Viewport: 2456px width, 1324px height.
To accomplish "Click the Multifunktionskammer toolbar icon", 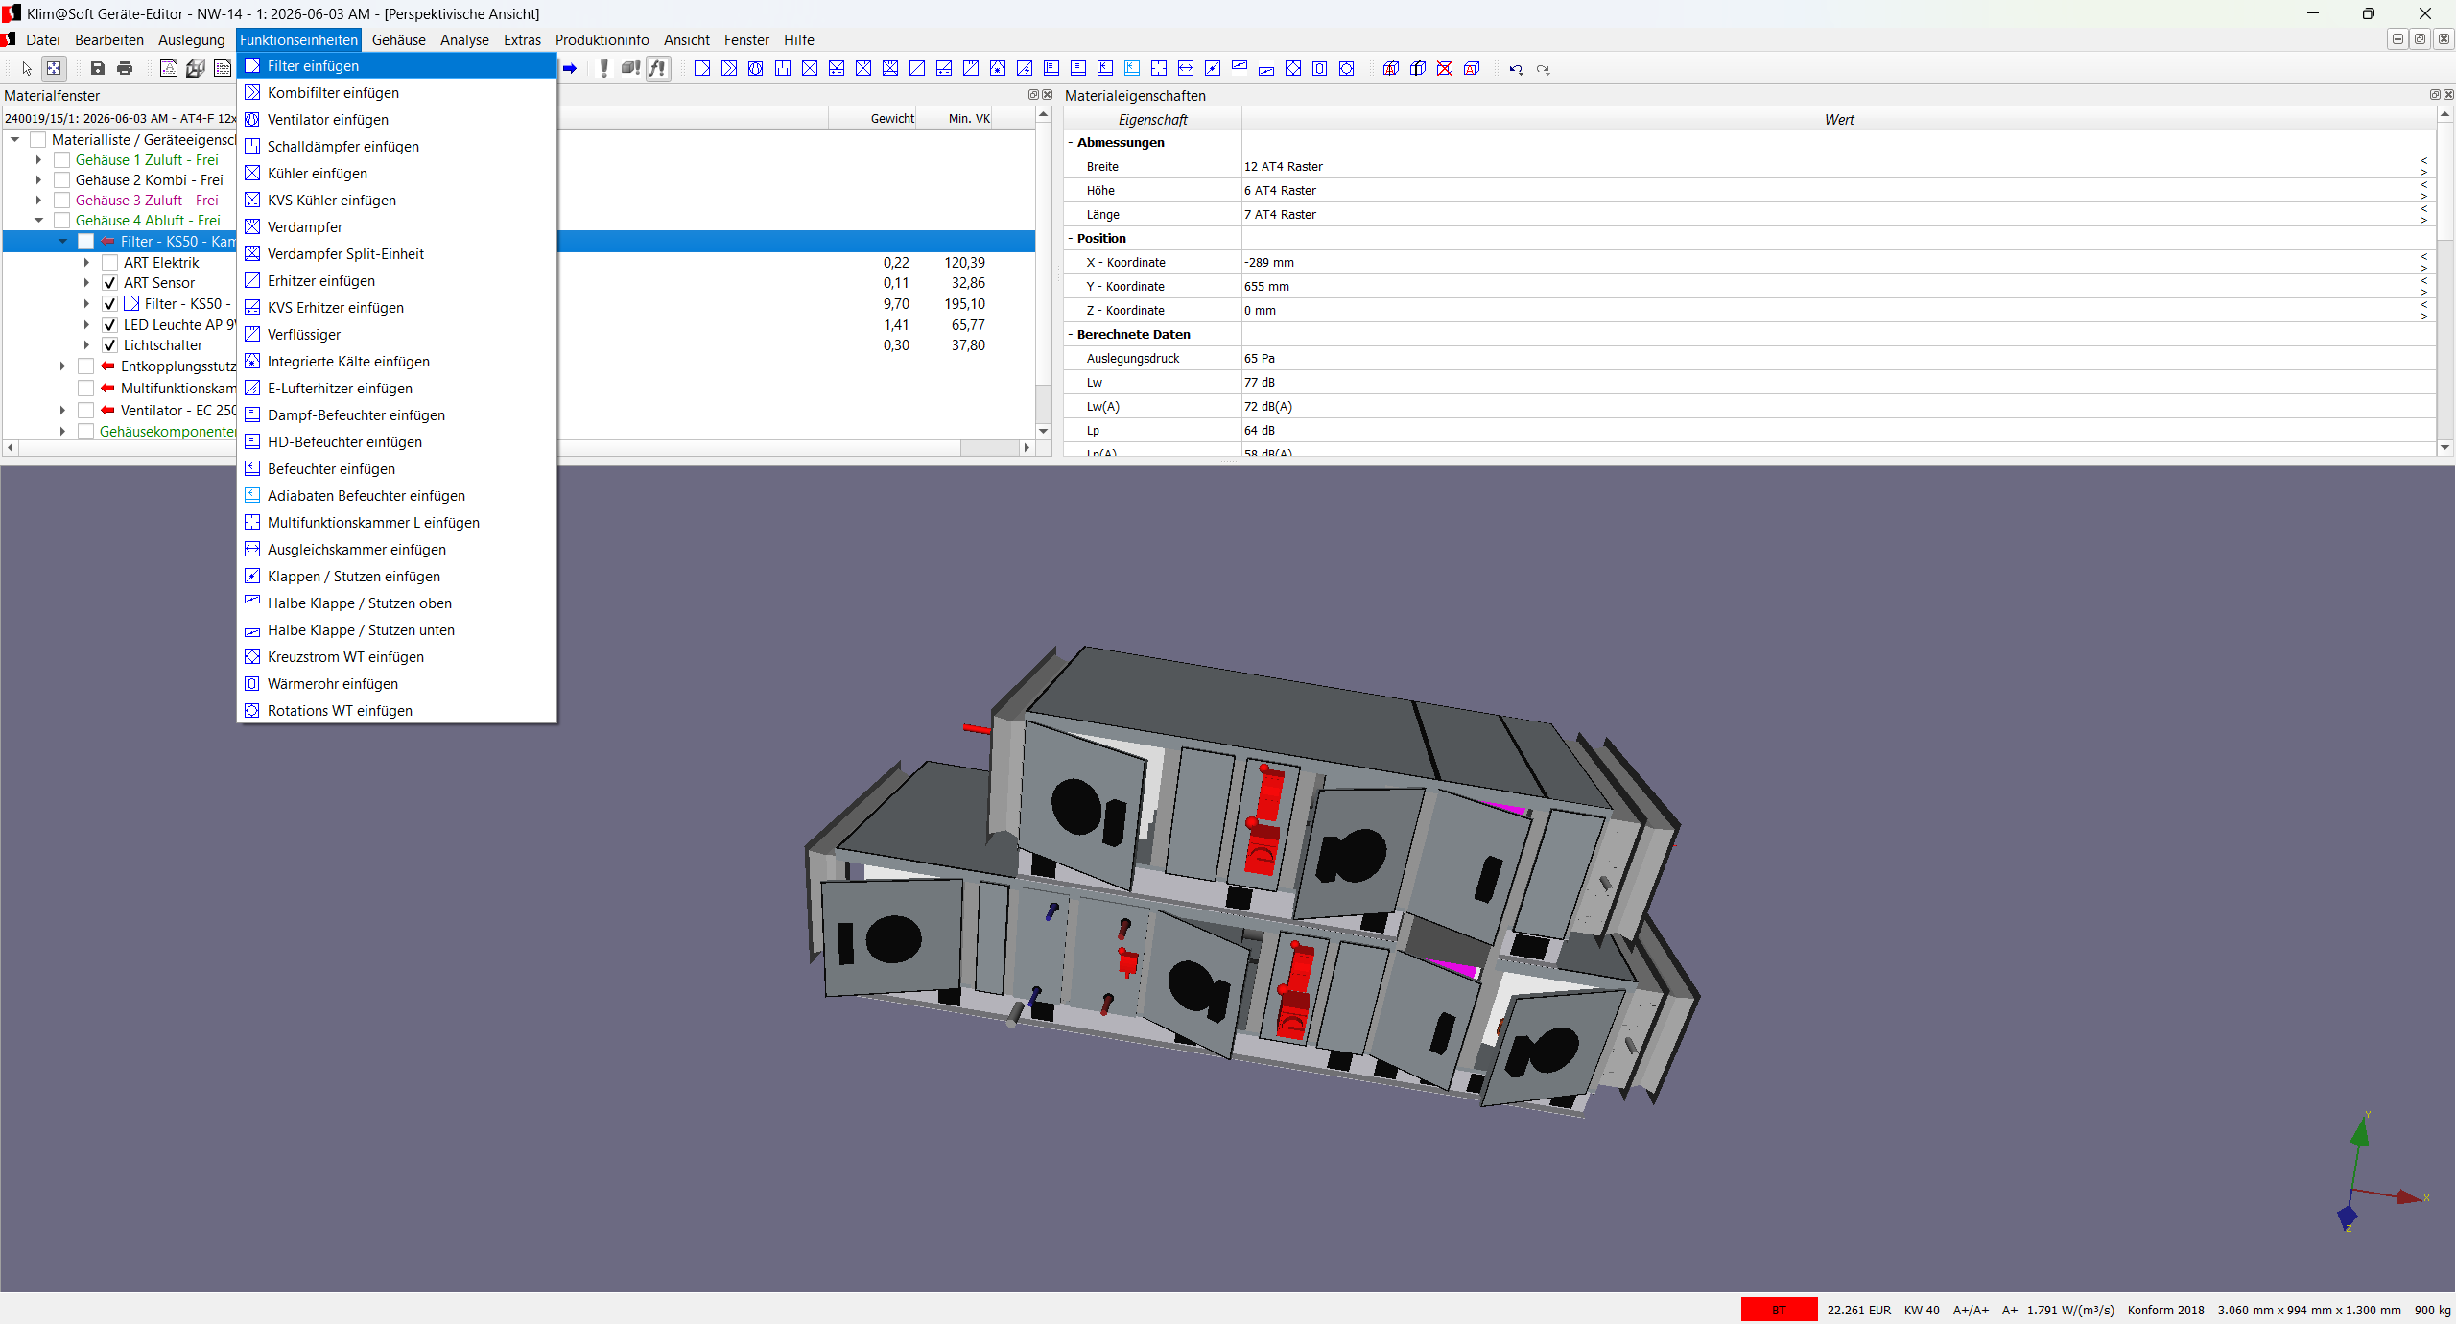I will pos(1159,68).
